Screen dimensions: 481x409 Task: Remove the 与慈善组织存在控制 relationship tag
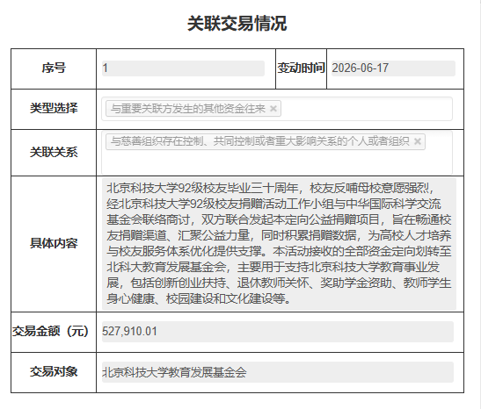[417, 141]
